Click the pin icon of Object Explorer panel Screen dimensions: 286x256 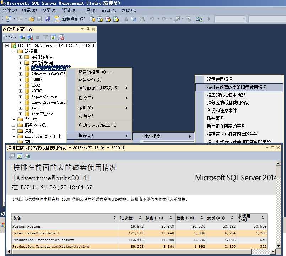[88, 29]
